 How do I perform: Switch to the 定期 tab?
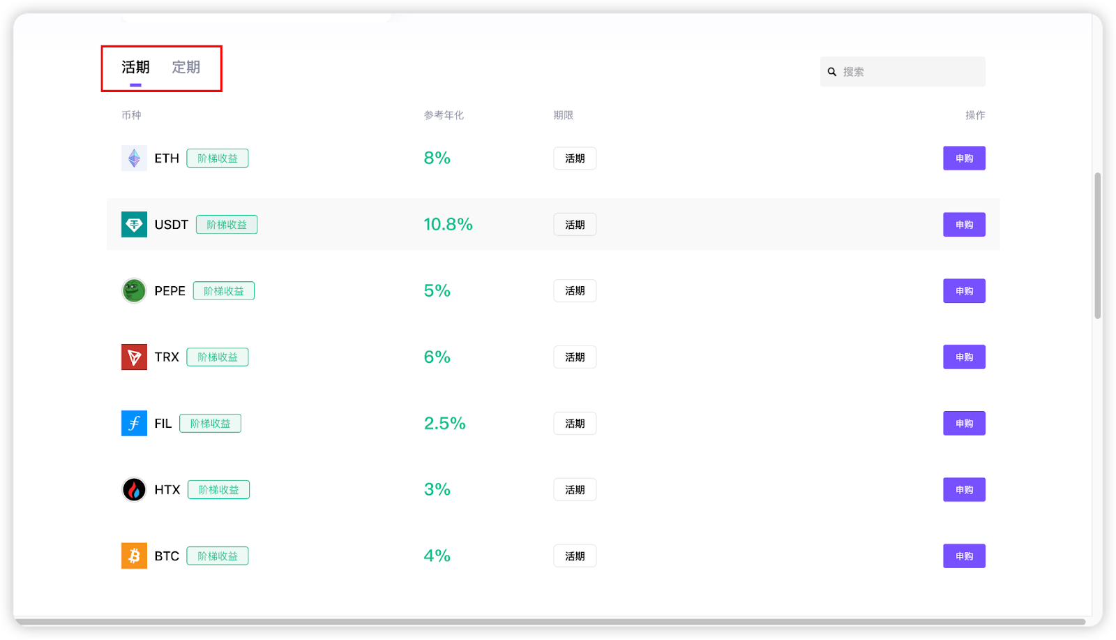[186, 67]
